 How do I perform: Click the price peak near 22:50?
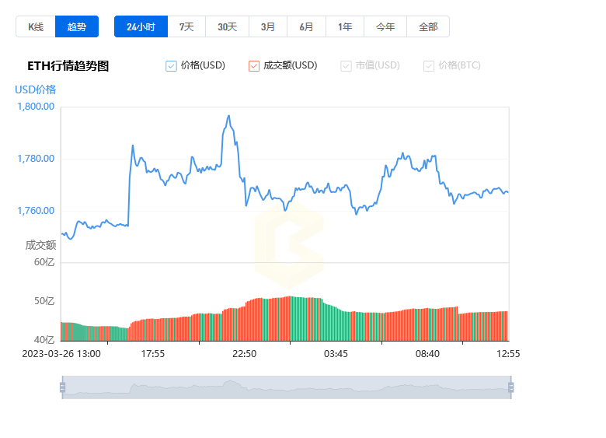pyautogui.click(x=228, y=117)
